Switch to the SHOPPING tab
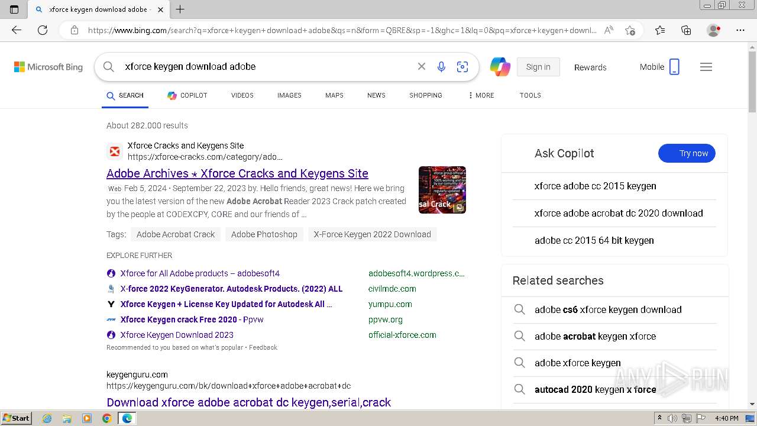 (426, 95)
